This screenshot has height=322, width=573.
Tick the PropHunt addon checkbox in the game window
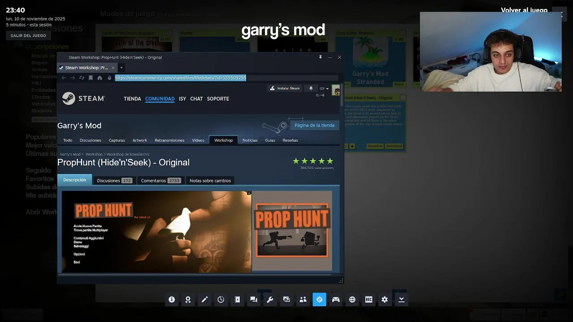pyautogui.click(x=402, y=97)
